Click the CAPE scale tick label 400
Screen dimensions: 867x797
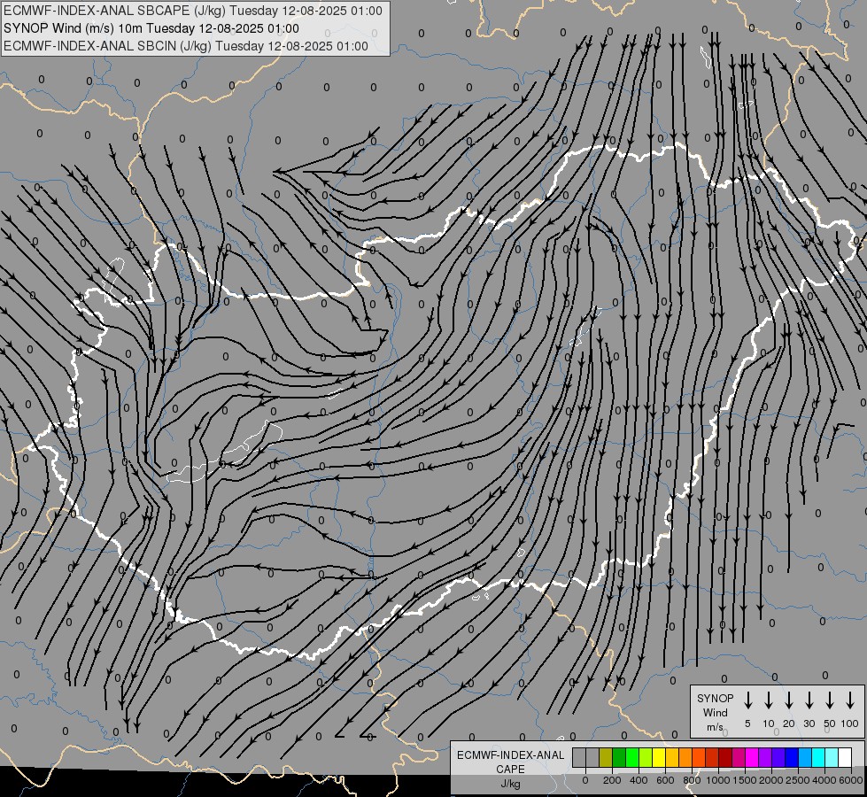[639, 780]
